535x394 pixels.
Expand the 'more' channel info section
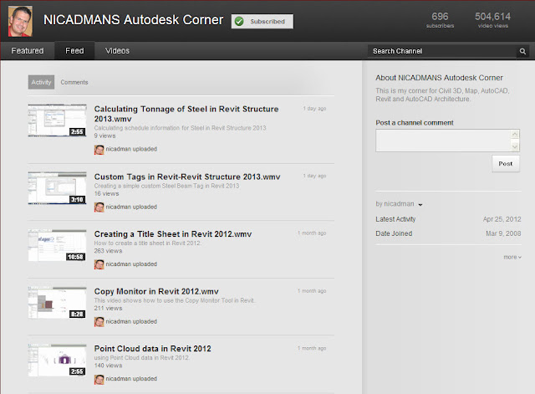coord(512,257)
